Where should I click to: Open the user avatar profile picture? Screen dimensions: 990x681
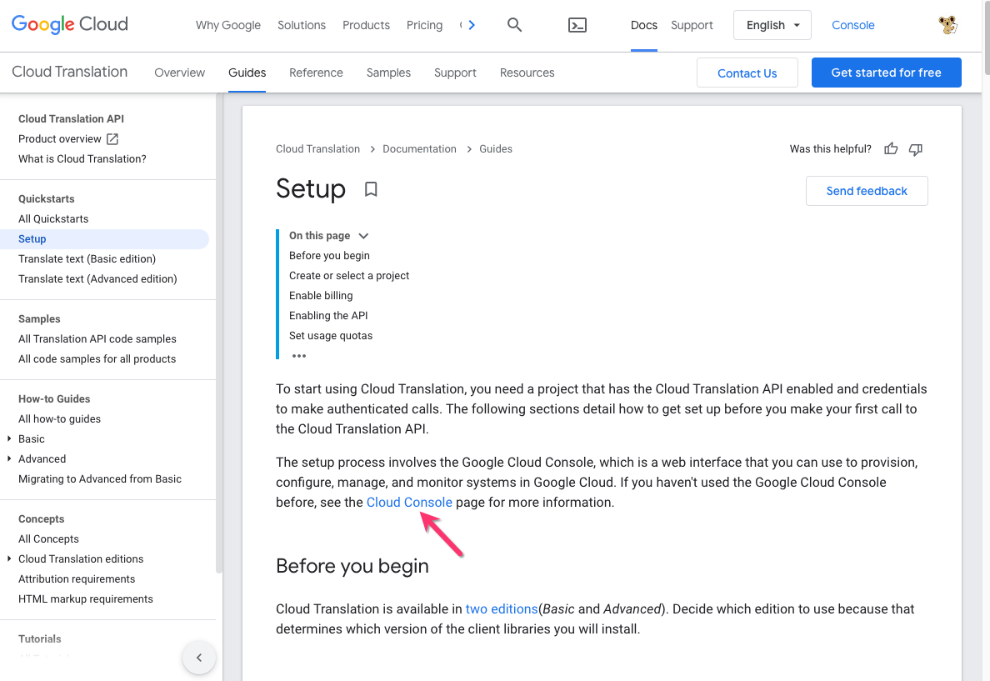pyautogui.click(x=947, y=25)
